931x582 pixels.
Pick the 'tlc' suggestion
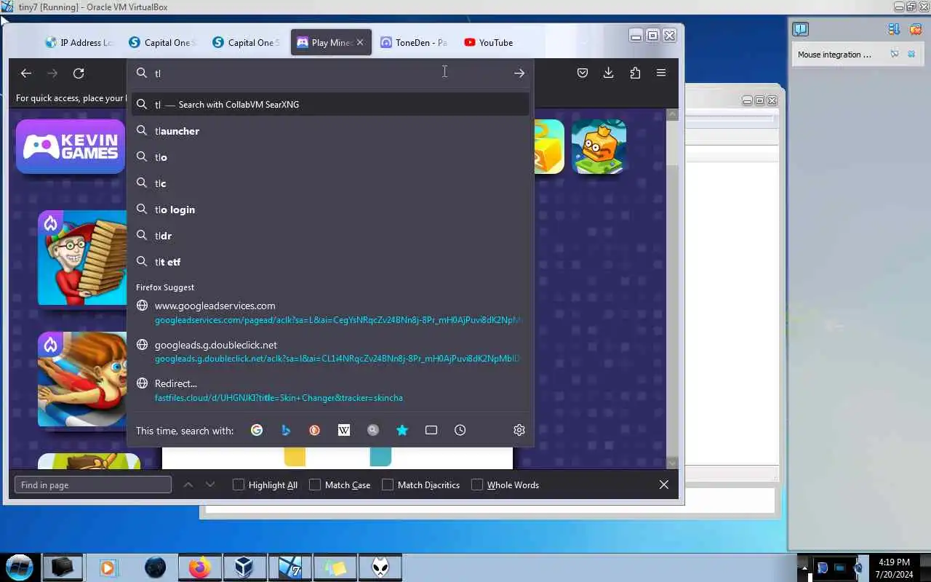point(331,183)
